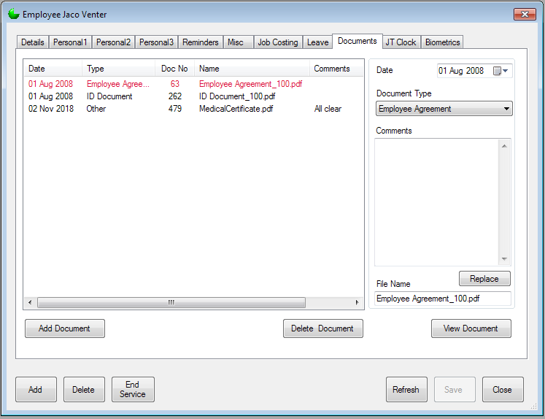Sort by the Type column header
This screenshot has width=545, height=419.
(x=118, y=69)
